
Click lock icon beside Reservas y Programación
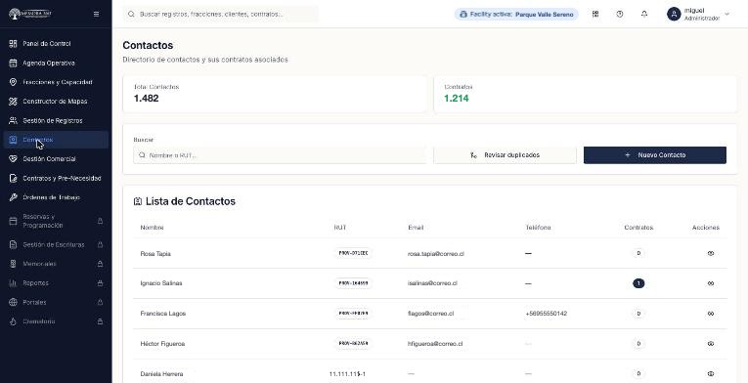[100, 221]
